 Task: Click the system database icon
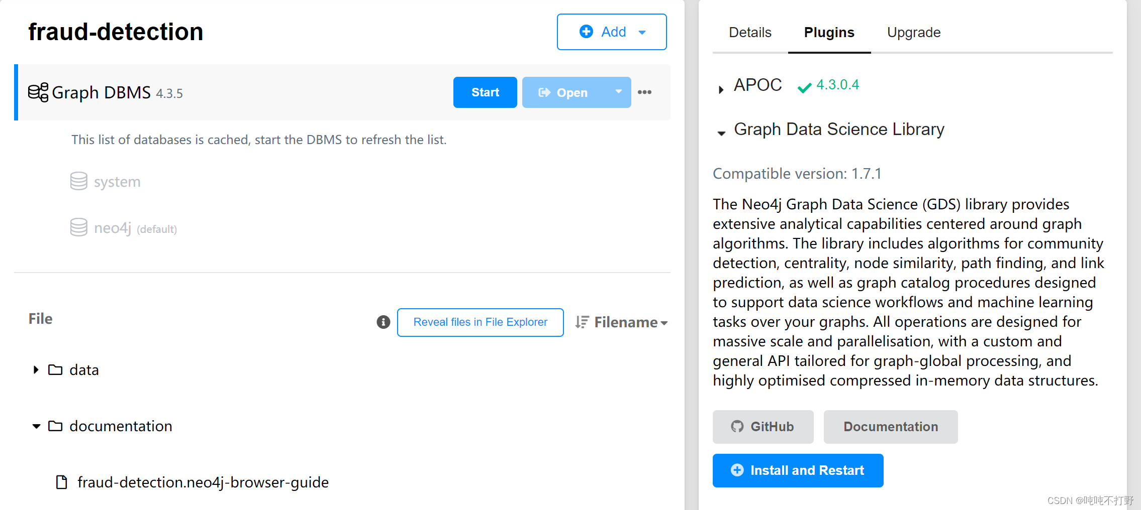79,181
